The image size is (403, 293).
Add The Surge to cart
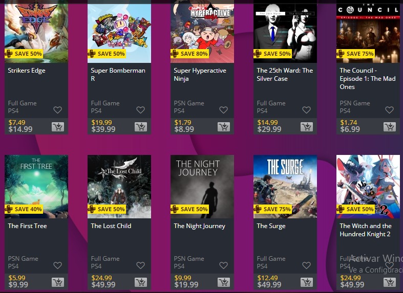[x=307, y=282]
